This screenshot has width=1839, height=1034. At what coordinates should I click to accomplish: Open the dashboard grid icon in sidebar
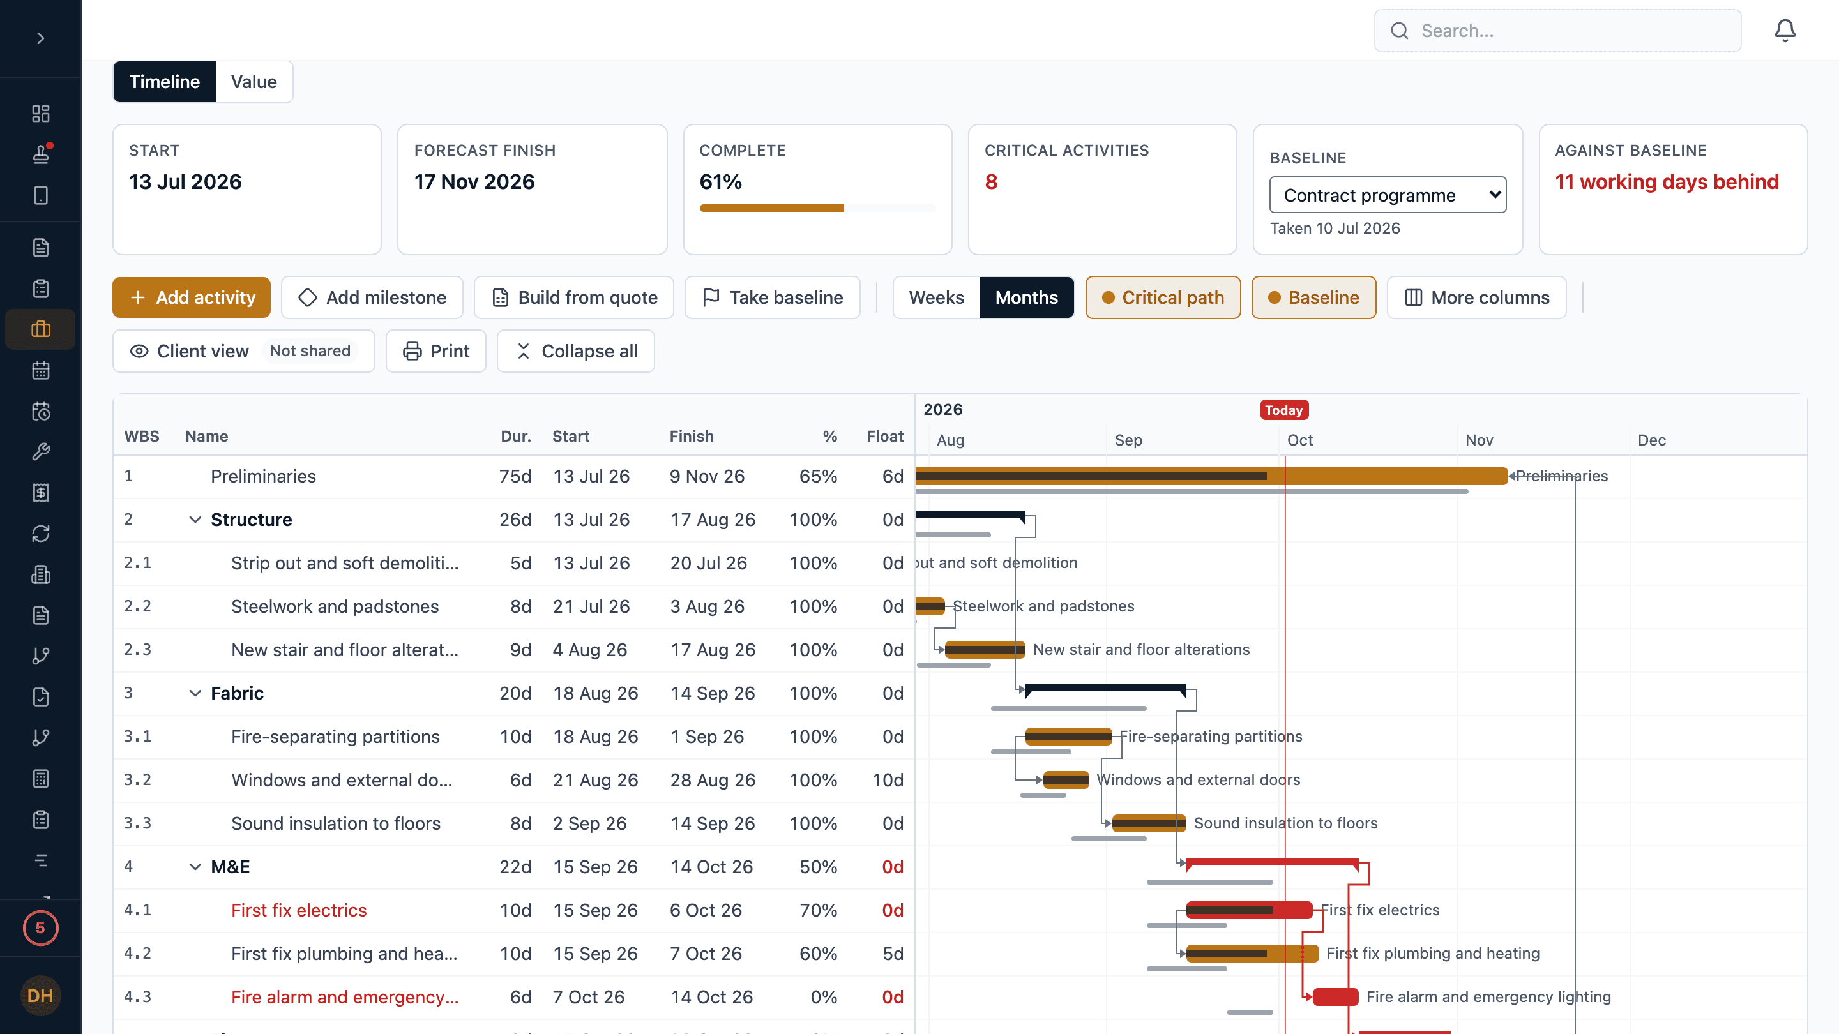click(x=41, y=114)
